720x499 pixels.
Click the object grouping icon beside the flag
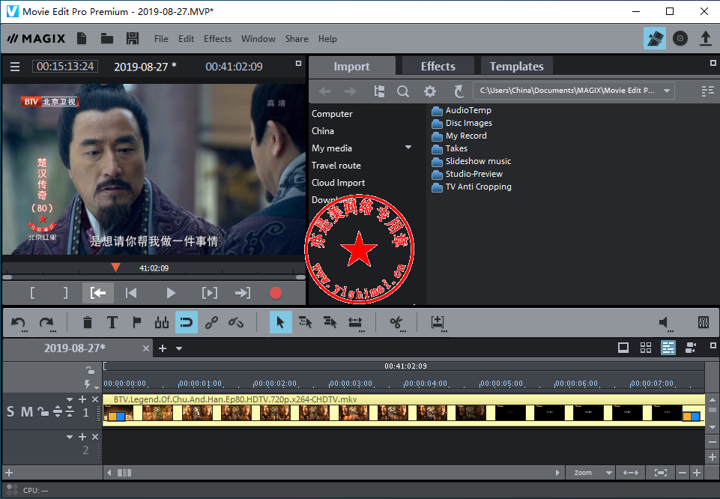pos(162,322)
